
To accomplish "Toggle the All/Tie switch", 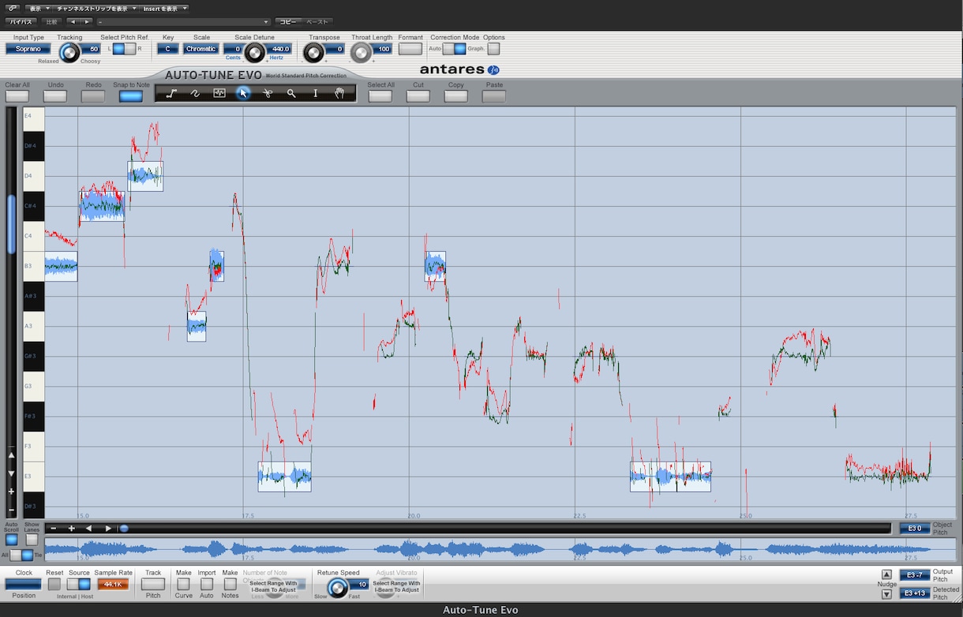I will pyautogui.click(x=21, y=555).
